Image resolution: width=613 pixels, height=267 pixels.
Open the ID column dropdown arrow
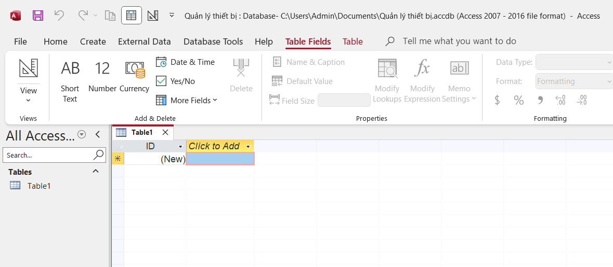click(180, 147)
